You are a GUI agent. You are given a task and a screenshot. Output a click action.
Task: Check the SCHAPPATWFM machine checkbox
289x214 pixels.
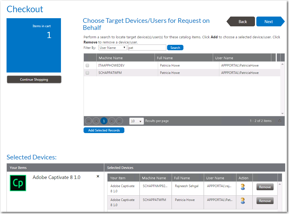point(87,73)
